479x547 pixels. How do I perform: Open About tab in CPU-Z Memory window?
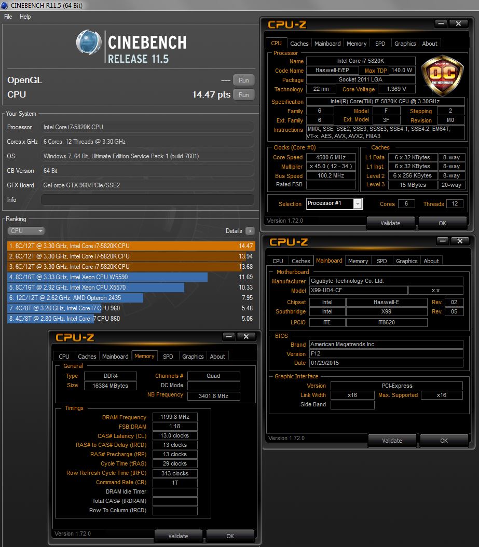pos(217,357)
